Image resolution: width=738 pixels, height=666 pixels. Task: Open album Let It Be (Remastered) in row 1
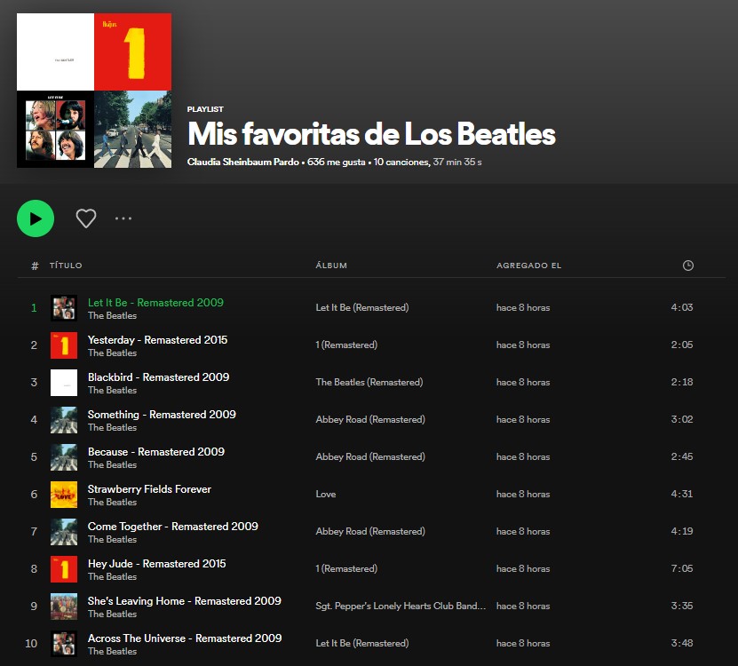tap(362, 307)
